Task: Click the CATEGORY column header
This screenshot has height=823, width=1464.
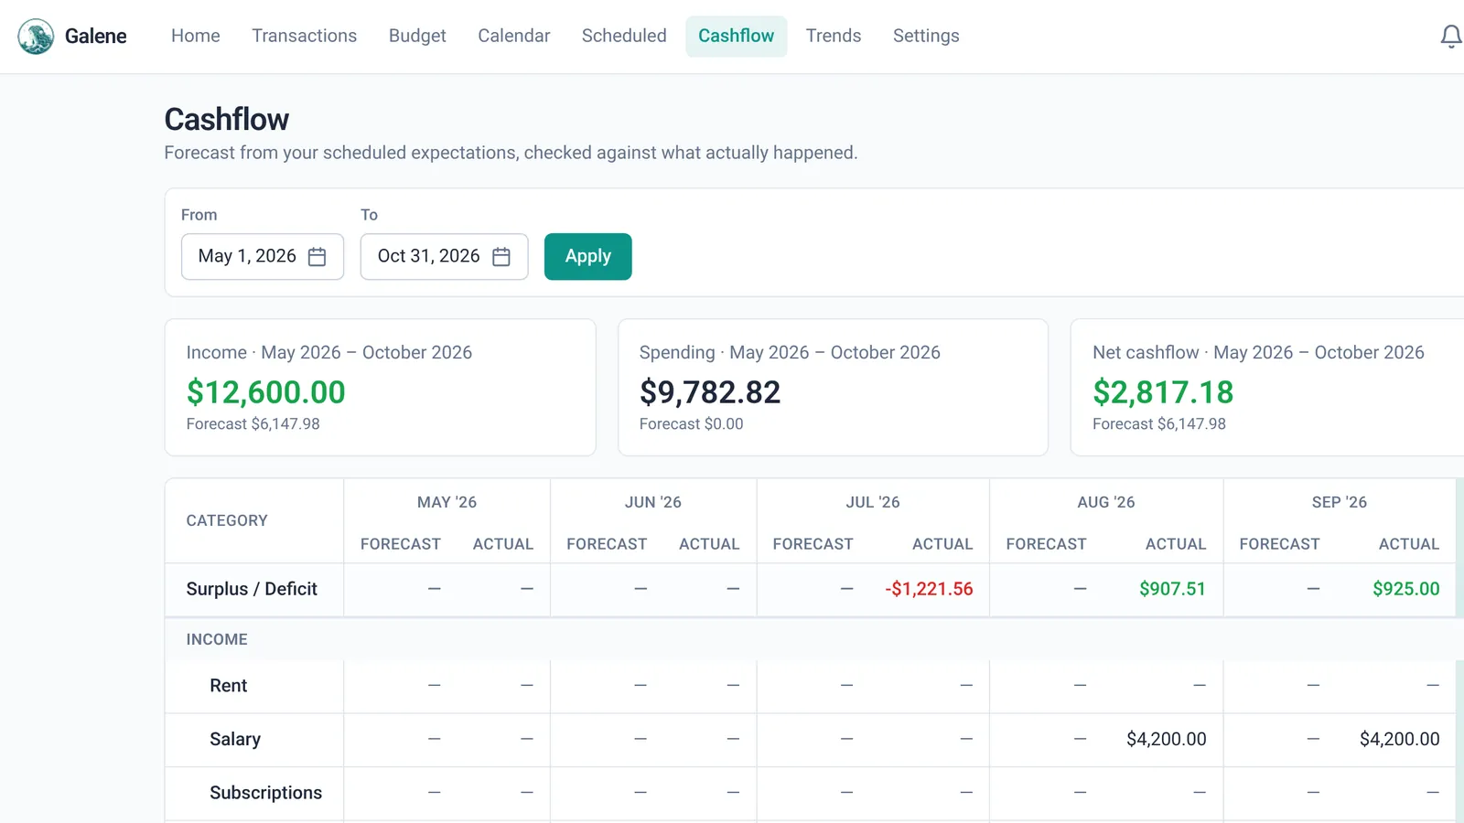Action: 227,520
